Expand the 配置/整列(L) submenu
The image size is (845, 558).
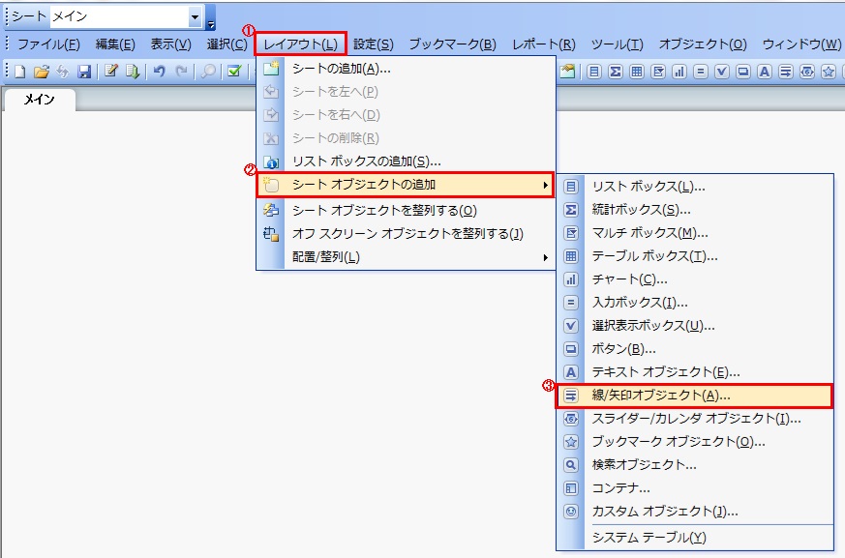tap(406, 257)
